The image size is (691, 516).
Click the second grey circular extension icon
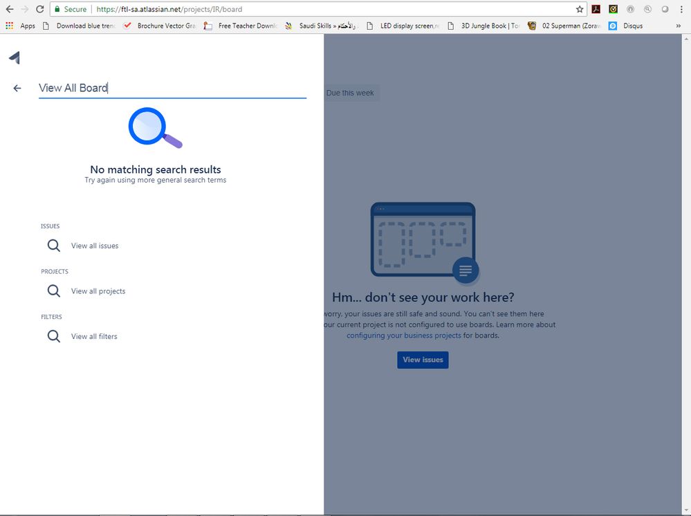[647, 9]
